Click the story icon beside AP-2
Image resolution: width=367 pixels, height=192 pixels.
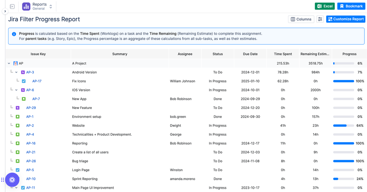click(18, 125)
